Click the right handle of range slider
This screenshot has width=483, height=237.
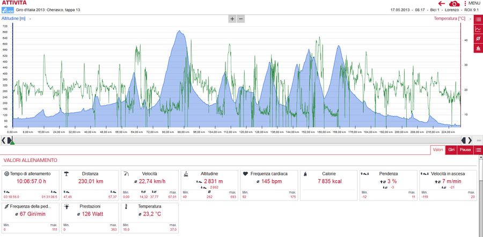click(464, 140)
